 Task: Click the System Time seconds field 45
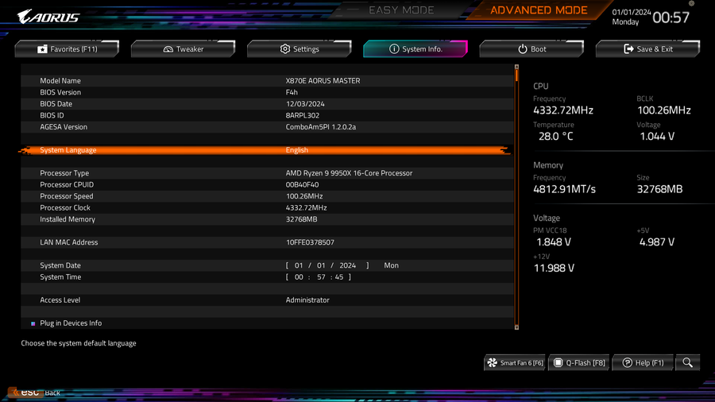tap(338, 277)
